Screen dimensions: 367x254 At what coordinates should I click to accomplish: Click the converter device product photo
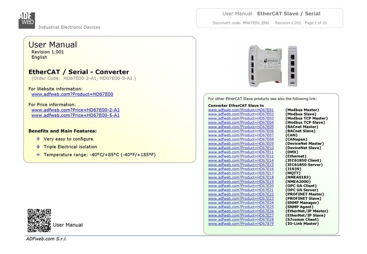point(273,66)
